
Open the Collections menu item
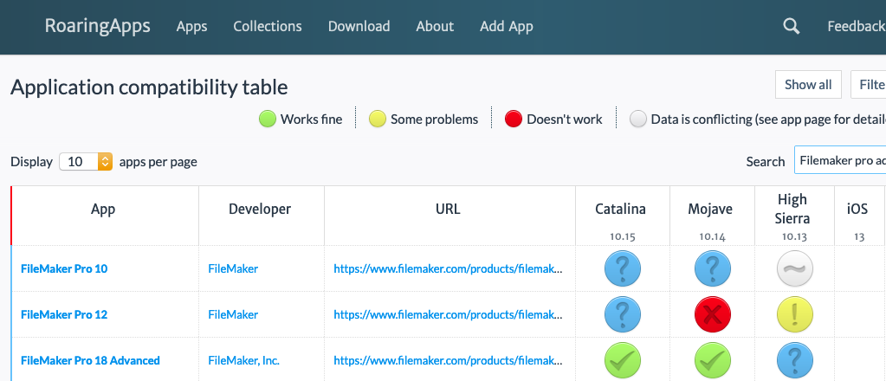[x=268, y=27]
